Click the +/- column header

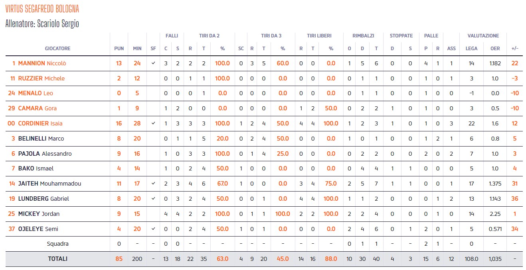[x=515, y=49]
